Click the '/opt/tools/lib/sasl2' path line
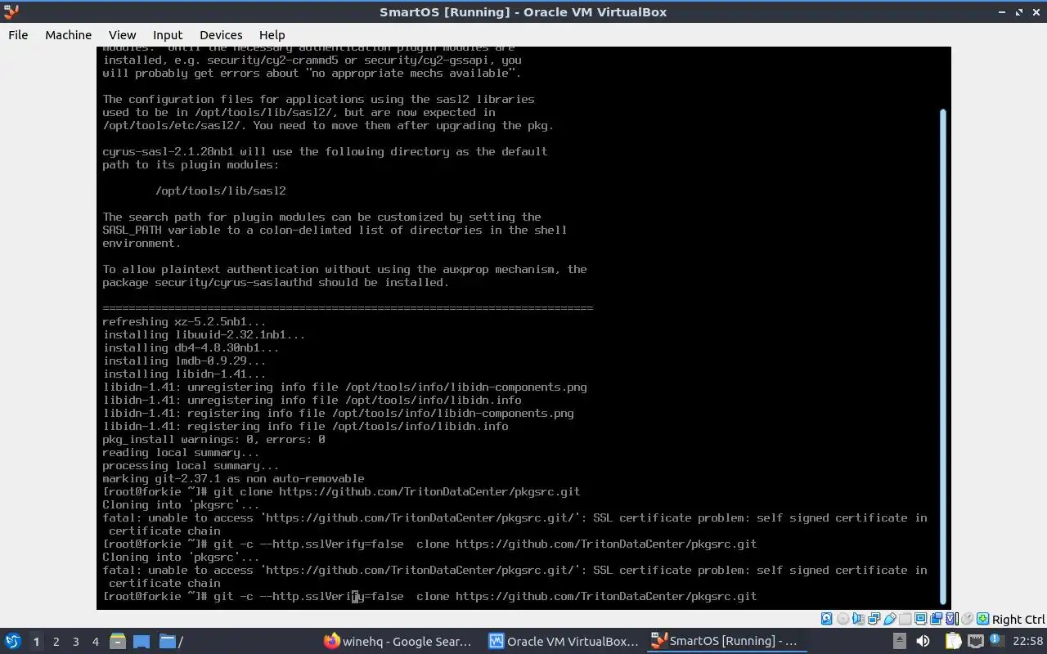This screenshot has width=1047, height=654. pos(220,190)
